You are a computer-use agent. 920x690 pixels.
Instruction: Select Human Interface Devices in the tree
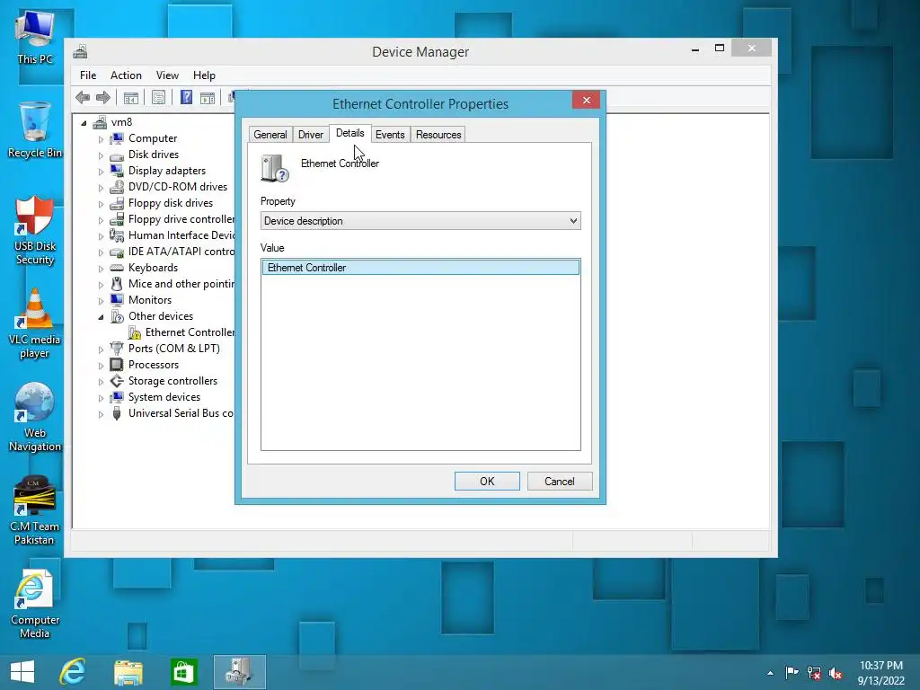click(x=181, y=235)
